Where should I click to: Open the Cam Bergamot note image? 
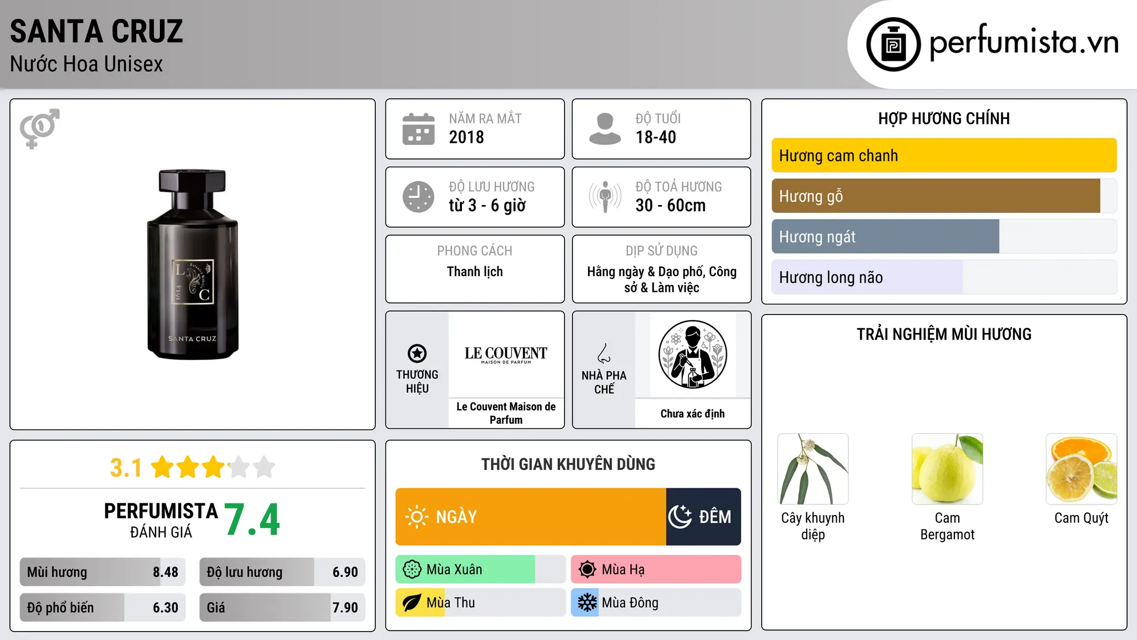click(947, 469)
